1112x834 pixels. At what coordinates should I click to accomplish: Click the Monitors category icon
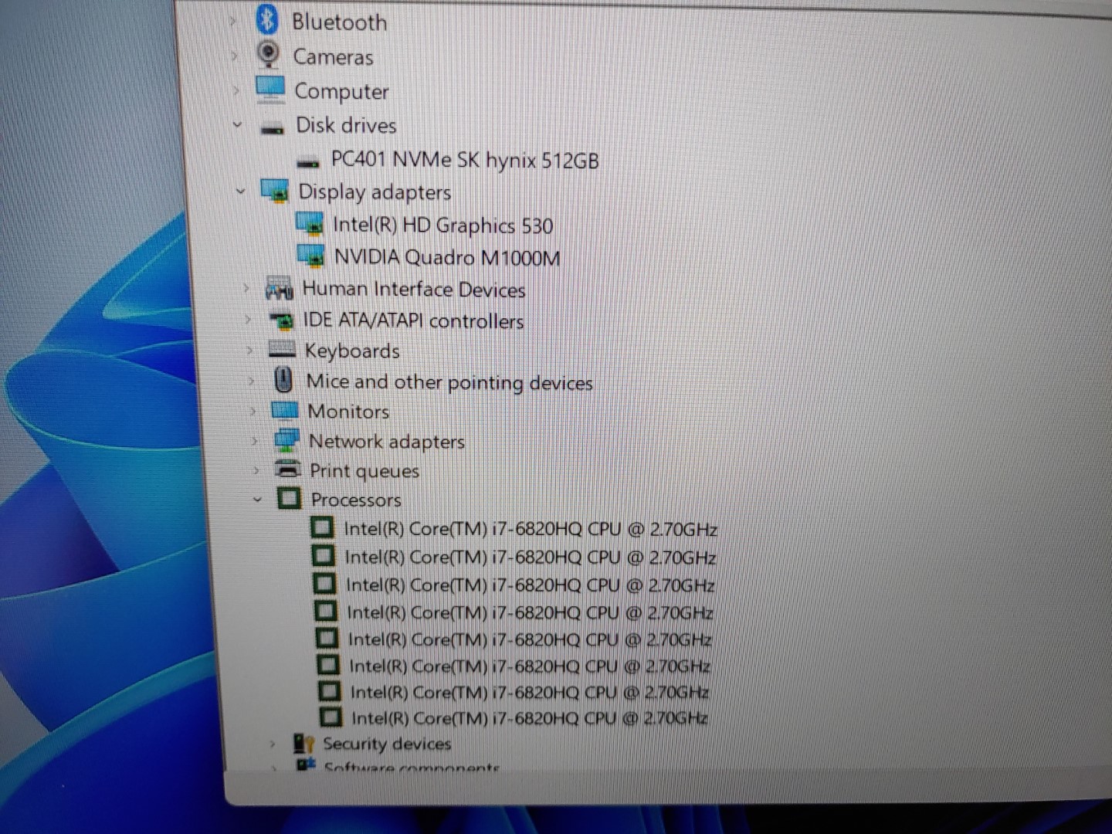tap(285, 410)
